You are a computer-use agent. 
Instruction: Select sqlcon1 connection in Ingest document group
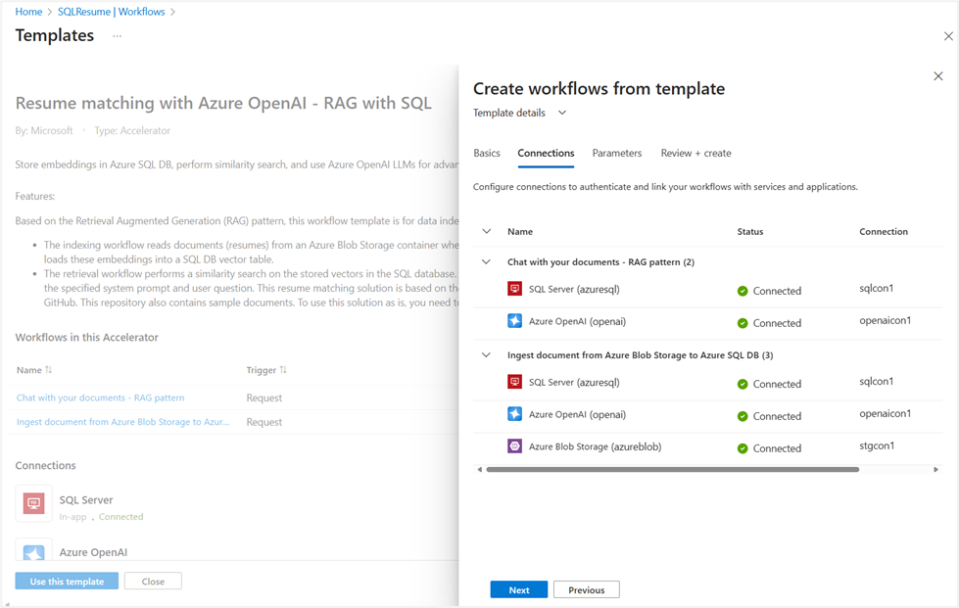pyautogui.click(x=876, y=381)
